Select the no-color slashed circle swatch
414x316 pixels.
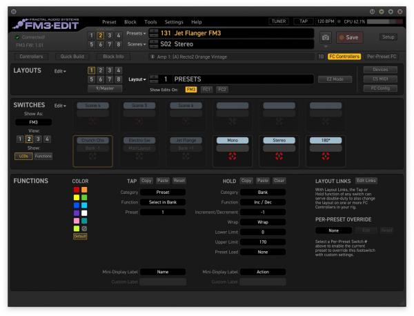tap(84, 228)
